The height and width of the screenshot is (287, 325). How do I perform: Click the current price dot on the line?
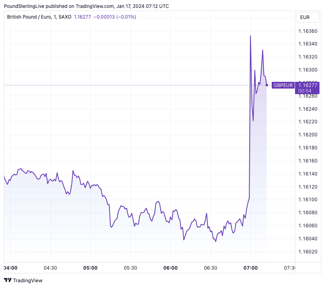point(267,85)
